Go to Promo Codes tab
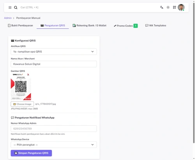Viewport: 195px width, 160px height. [x=126, y=26]
